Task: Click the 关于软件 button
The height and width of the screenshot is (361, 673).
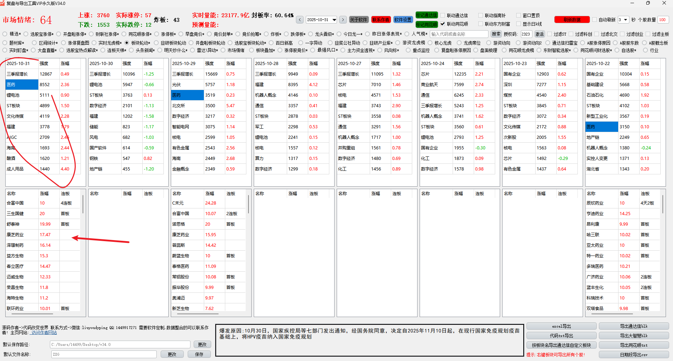Action: 358,20
